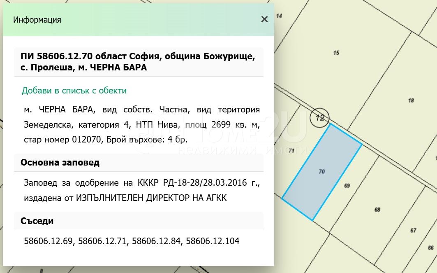The width and height of the screenshot is (437, 273).
Task: Select parcel 14 on the map
Action: point(279,16)
